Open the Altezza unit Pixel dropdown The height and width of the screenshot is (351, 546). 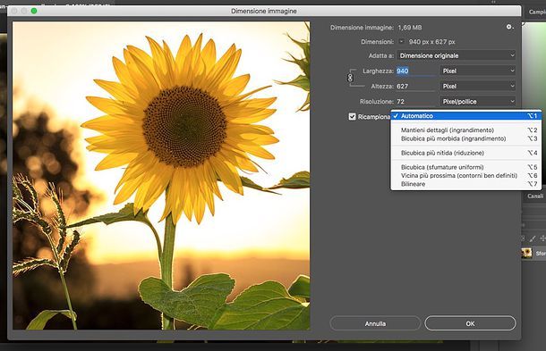[x=477, y=86]
